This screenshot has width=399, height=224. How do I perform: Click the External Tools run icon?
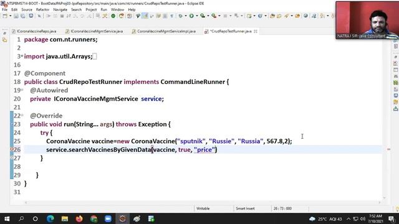coord(214,16)
